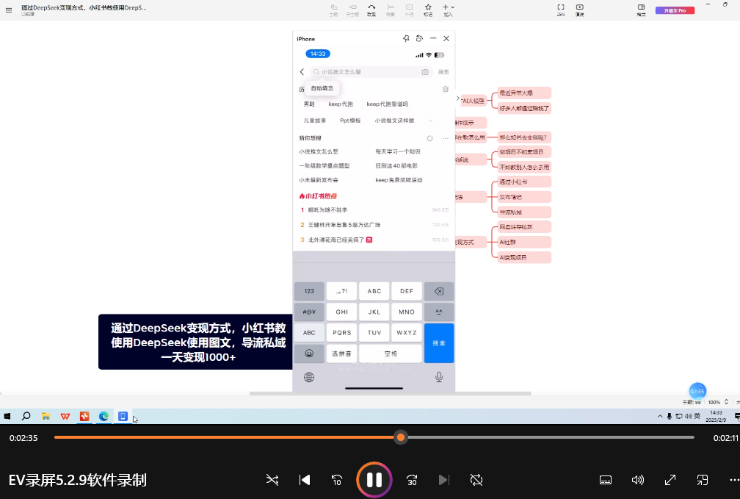Click the 标记 star marker tool
740x499 pixels.
pyautogui.click(x=428, y=10)
